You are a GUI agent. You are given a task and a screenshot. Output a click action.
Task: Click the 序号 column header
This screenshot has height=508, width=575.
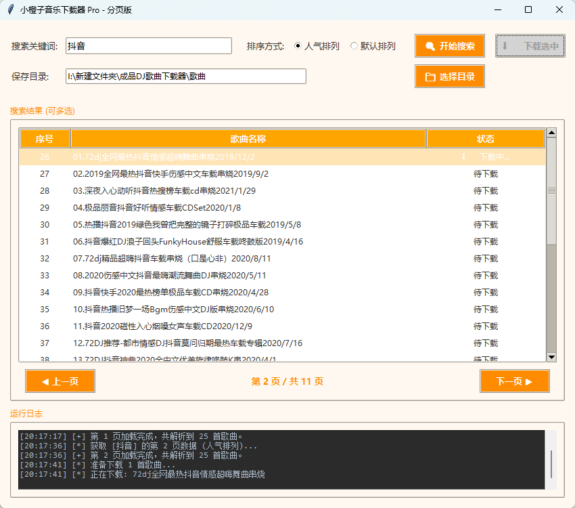click(x=45, y=139)
